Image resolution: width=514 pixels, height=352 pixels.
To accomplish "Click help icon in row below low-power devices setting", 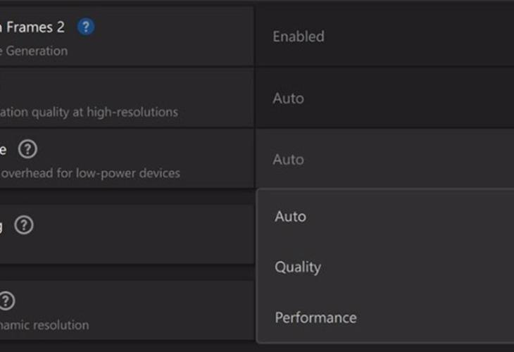I will [x=24, y=225].
